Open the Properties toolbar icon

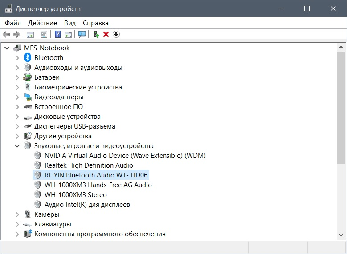point(44,34)
